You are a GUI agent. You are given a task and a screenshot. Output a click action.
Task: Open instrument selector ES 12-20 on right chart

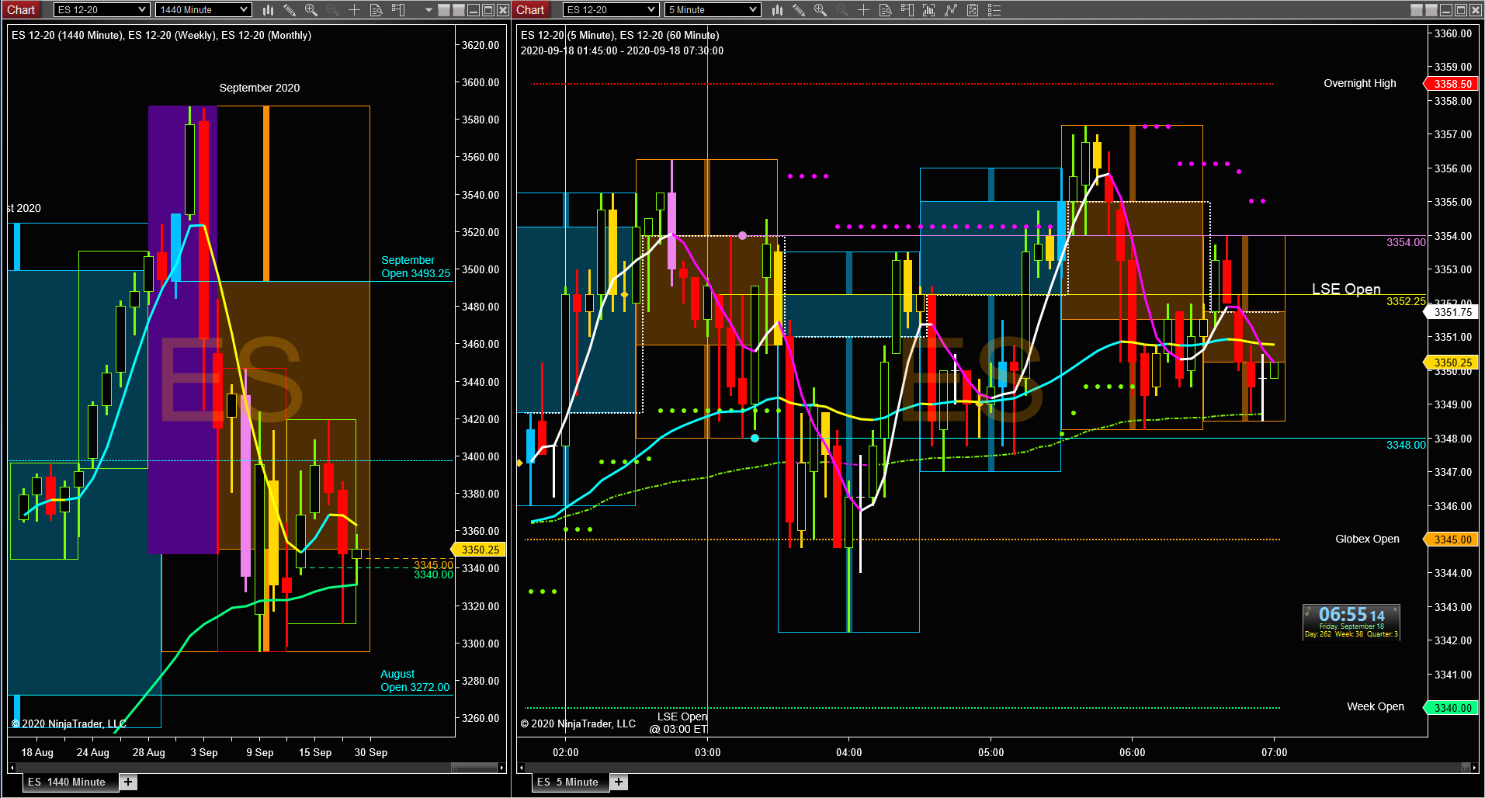coord(611,10)
